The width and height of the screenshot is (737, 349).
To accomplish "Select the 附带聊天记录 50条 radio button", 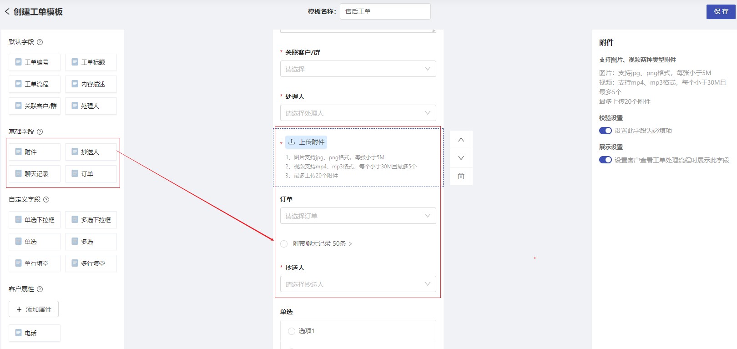I will click(x=284, y=244).
